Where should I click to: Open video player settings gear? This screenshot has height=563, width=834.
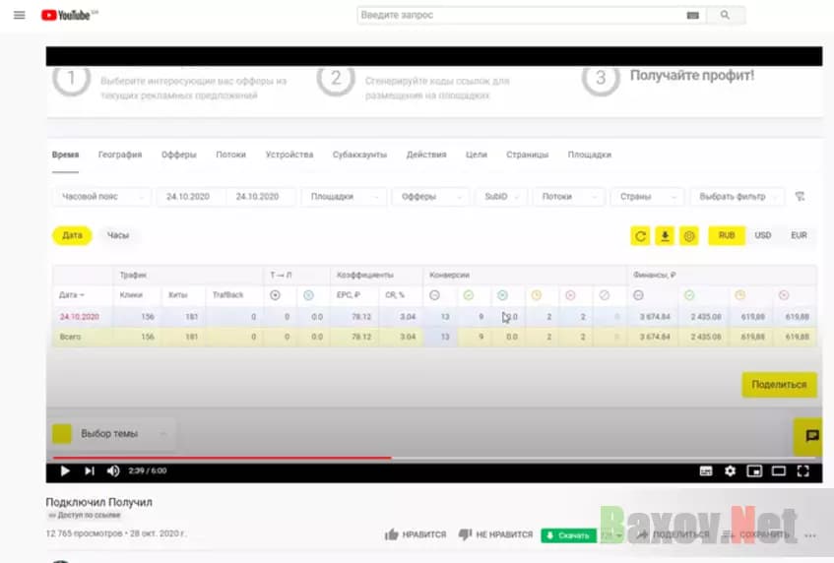click(x=730, y=471)
